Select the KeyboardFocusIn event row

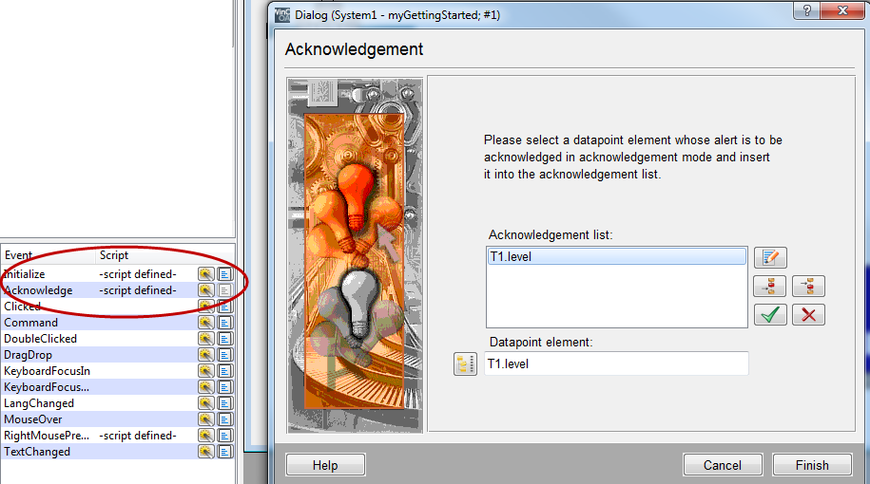tap(118, 370)
